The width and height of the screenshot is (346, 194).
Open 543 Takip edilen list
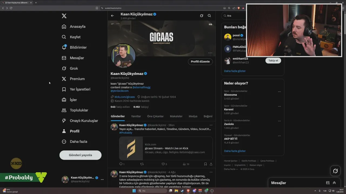(120, 107)
